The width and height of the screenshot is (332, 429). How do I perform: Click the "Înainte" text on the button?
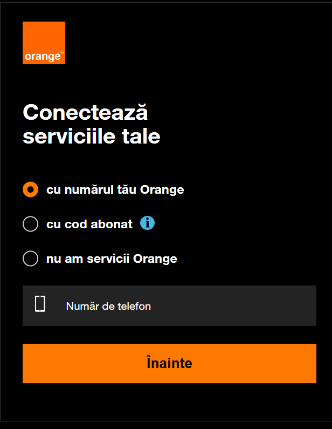169,363
